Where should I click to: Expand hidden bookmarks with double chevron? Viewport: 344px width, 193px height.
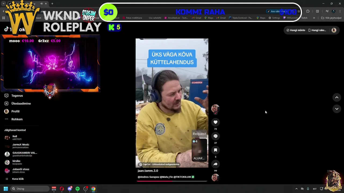[314, 18]
